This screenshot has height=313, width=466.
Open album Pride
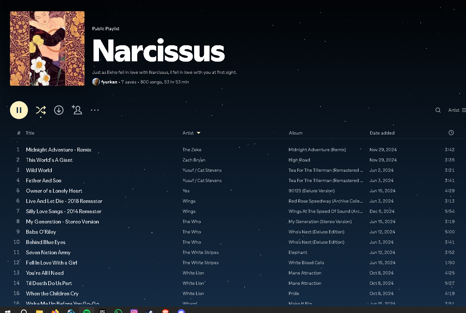[x=294, y=293]
